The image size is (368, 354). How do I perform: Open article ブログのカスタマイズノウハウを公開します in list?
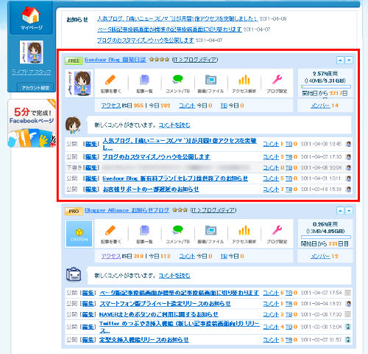click(156, 157)
